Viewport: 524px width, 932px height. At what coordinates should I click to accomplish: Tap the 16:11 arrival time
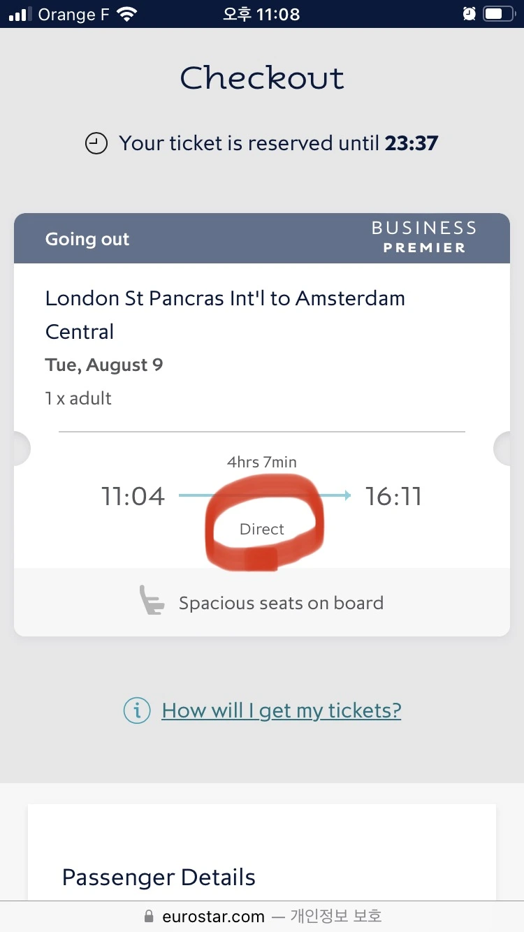point(394,497)
